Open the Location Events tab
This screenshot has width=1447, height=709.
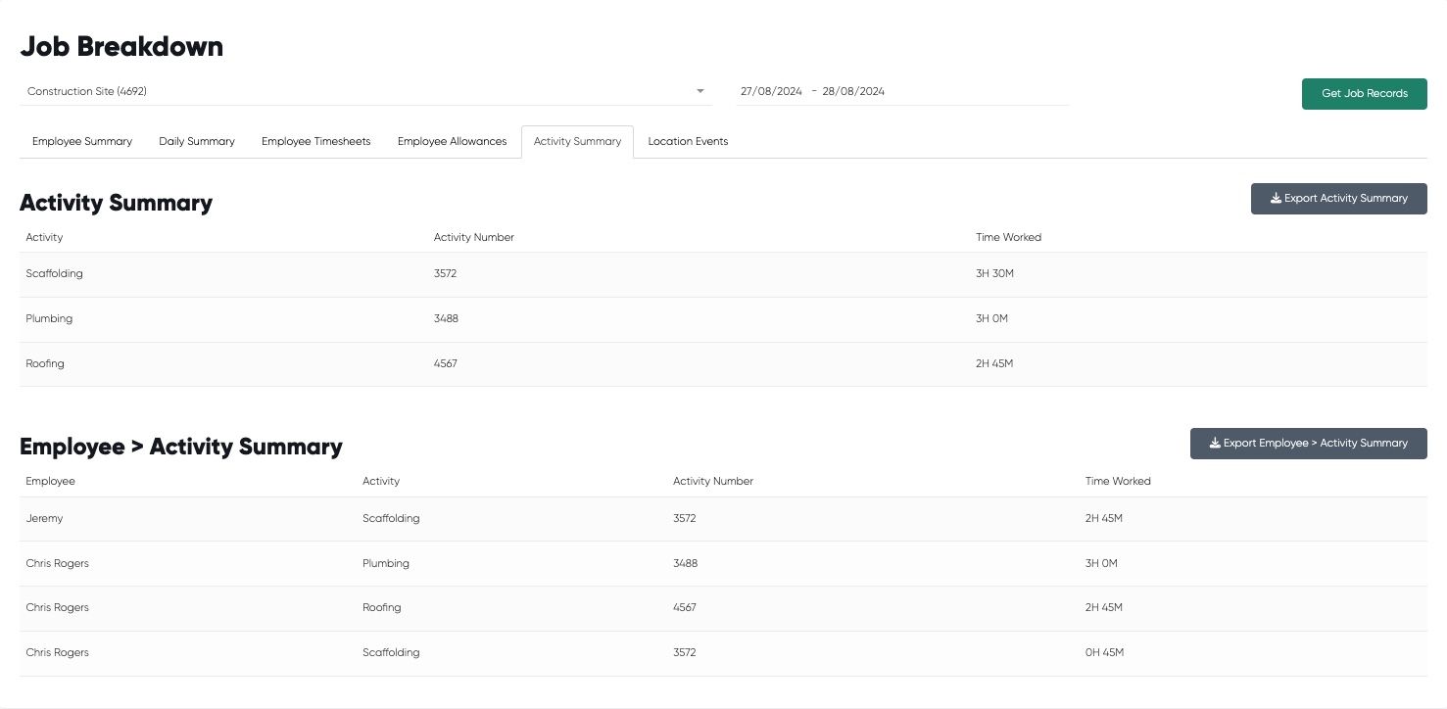point(688,142)
